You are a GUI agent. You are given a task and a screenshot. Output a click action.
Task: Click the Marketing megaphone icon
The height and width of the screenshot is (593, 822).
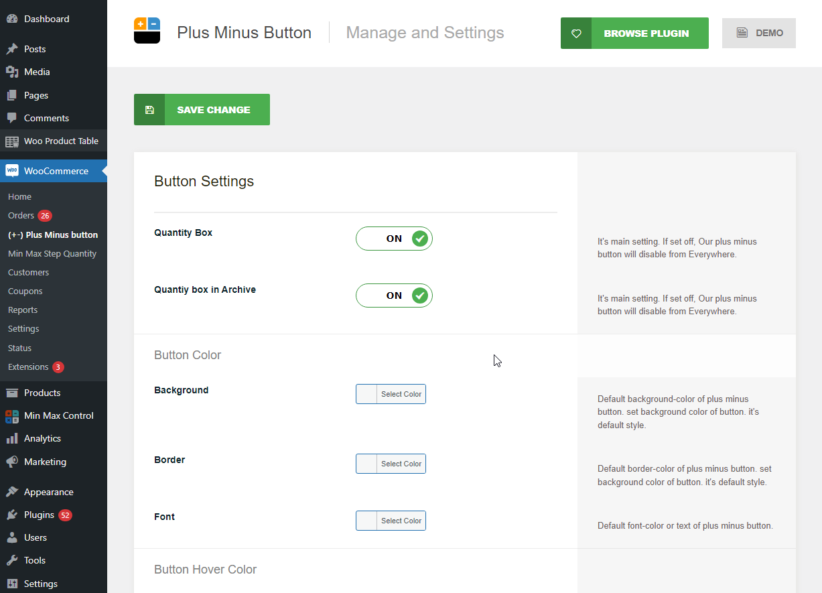click(x=12, y=462)
